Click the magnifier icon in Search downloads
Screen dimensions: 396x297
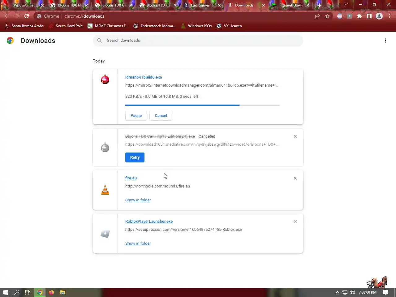(99, 41)
